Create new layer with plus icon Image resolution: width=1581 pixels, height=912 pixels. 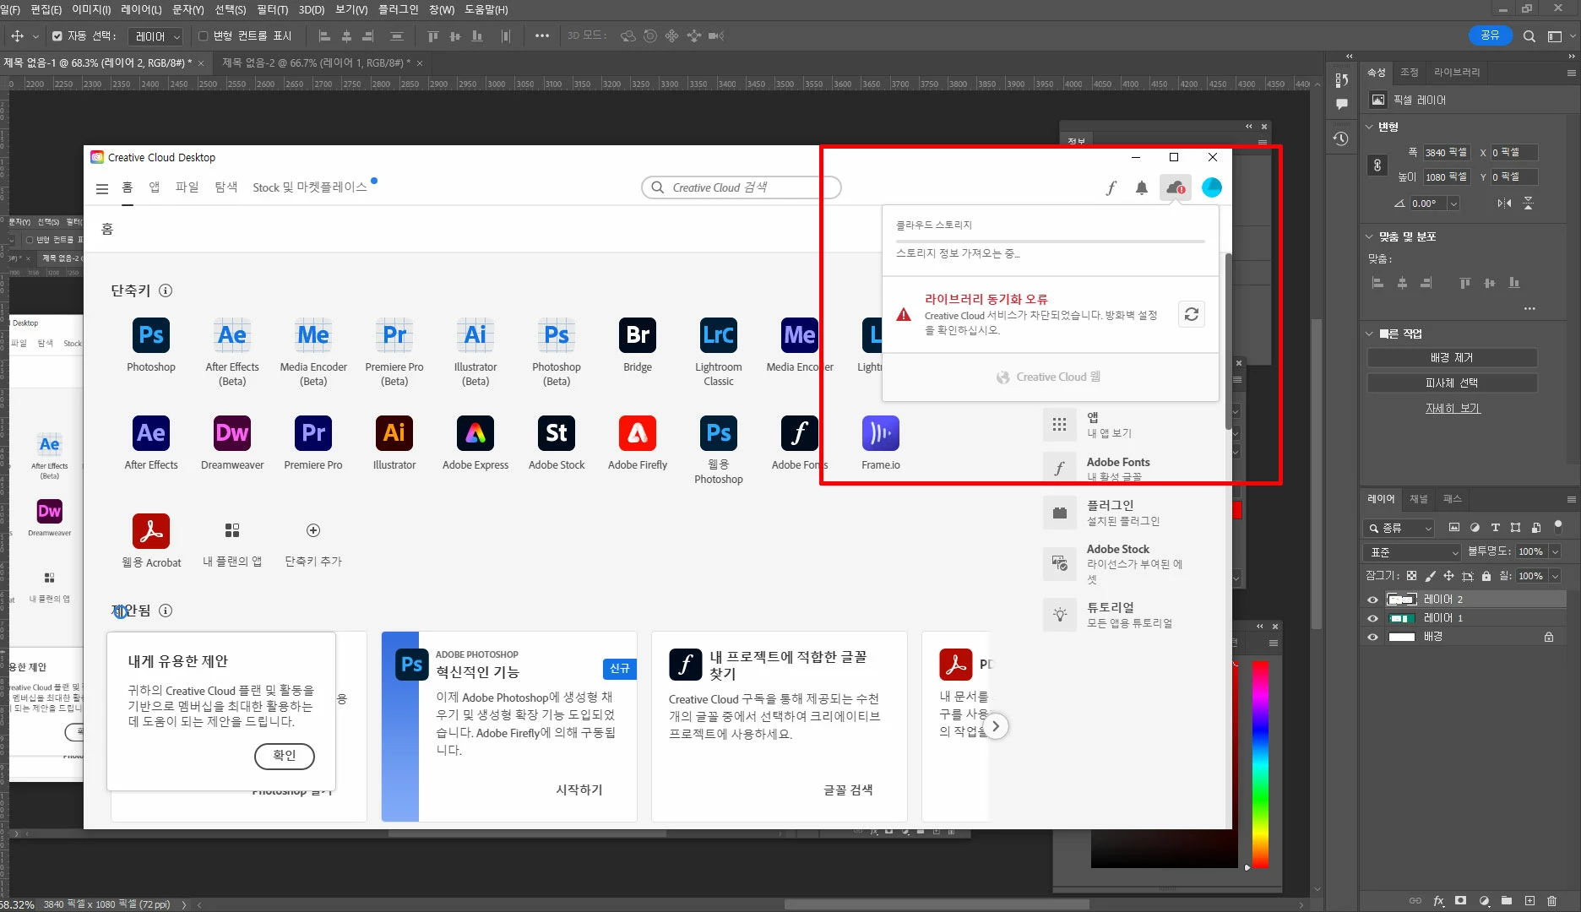point(1529,901)
